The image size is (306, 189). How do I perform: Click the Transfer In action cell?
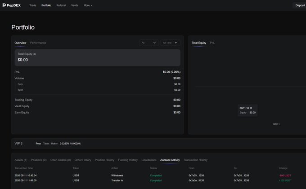(117, 180)
